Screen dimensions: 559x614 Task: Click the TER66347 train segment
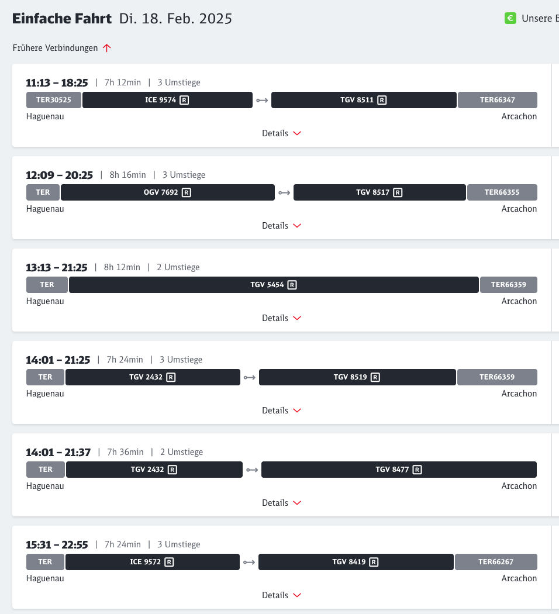(x=497, y=100)
